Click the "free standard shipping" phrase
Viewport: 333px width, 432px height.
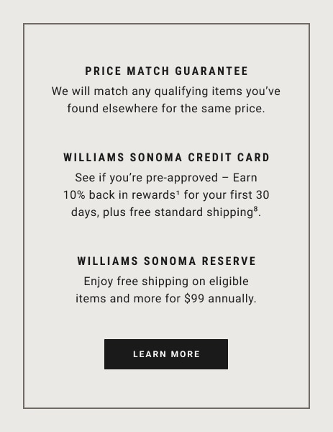pyautogui.click(x=191, y=212)
